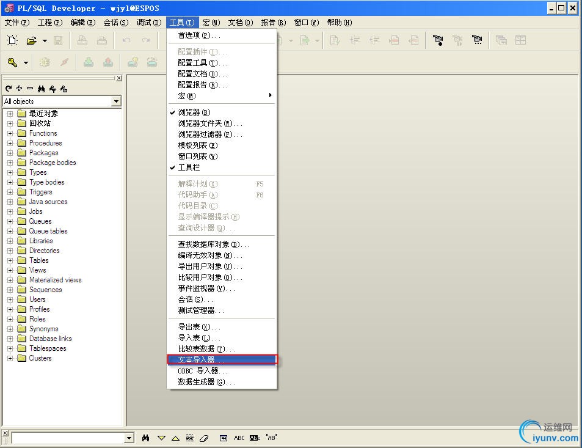Screen dimensions: 582x448
Task: Click Find next down triangle
Action: (161, 438)
